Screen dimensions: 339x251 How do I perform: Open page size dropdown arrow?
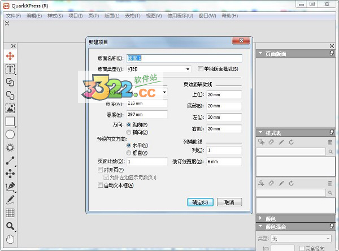[x=164, y=92]
